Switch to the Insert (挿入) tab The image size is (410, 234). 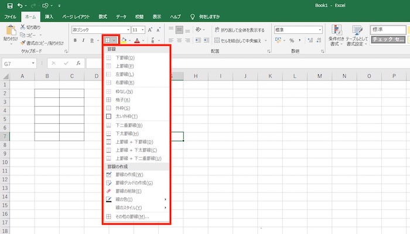[x=49, y=17]
